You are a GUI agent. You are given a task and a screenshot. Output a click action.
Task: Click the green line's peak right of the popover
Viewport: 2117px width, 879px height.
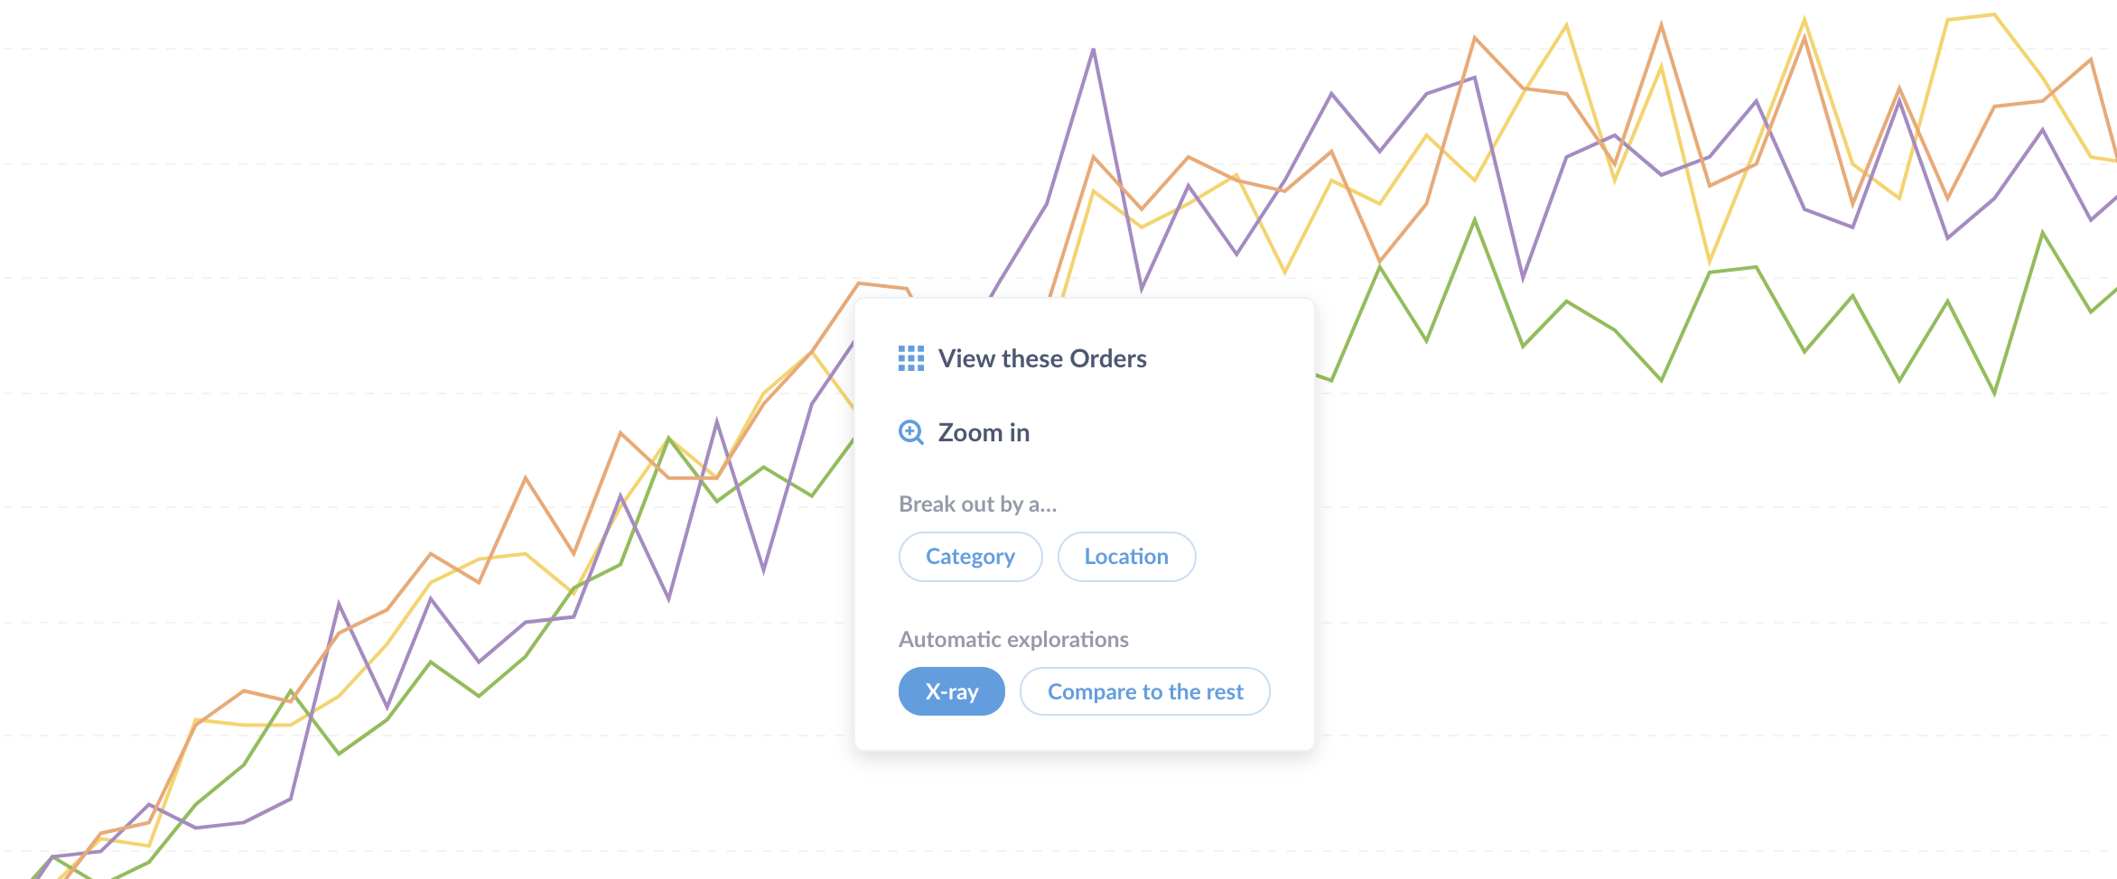click(1474, 220)
